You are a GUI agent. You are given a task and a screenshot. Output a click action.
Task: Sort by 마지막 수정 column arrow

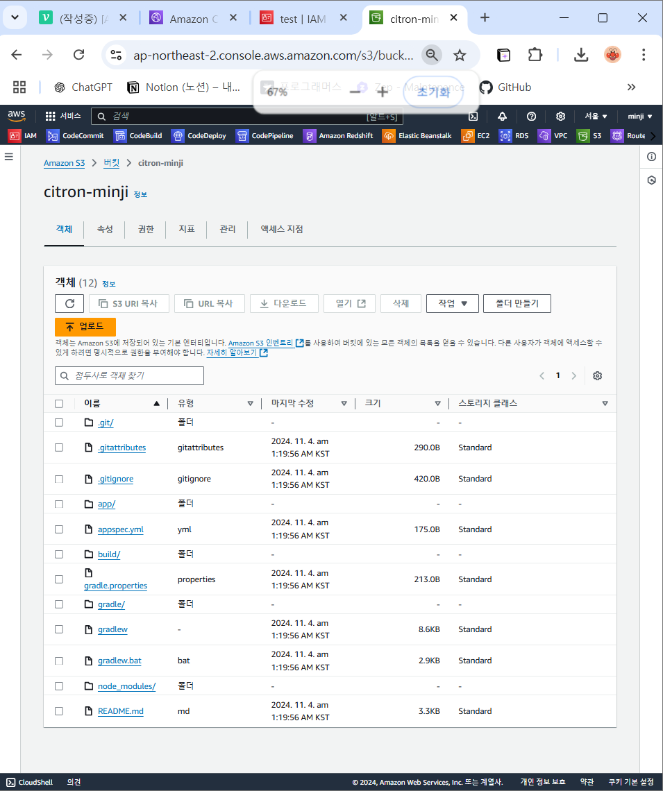coord(344,404)
